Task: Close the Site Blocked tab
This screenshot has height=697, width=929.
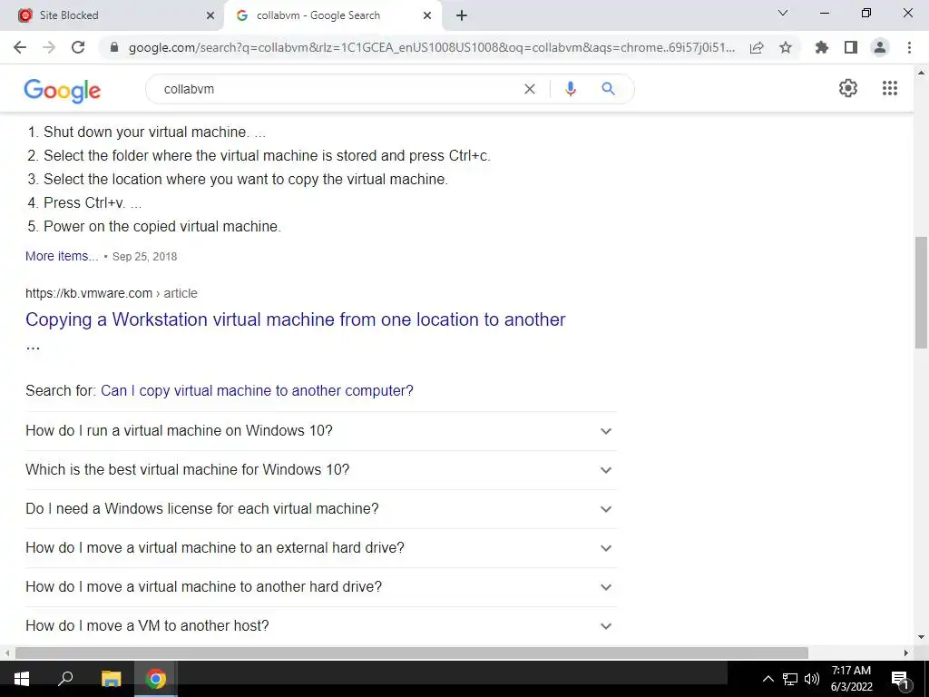Action: coord(210,16)
